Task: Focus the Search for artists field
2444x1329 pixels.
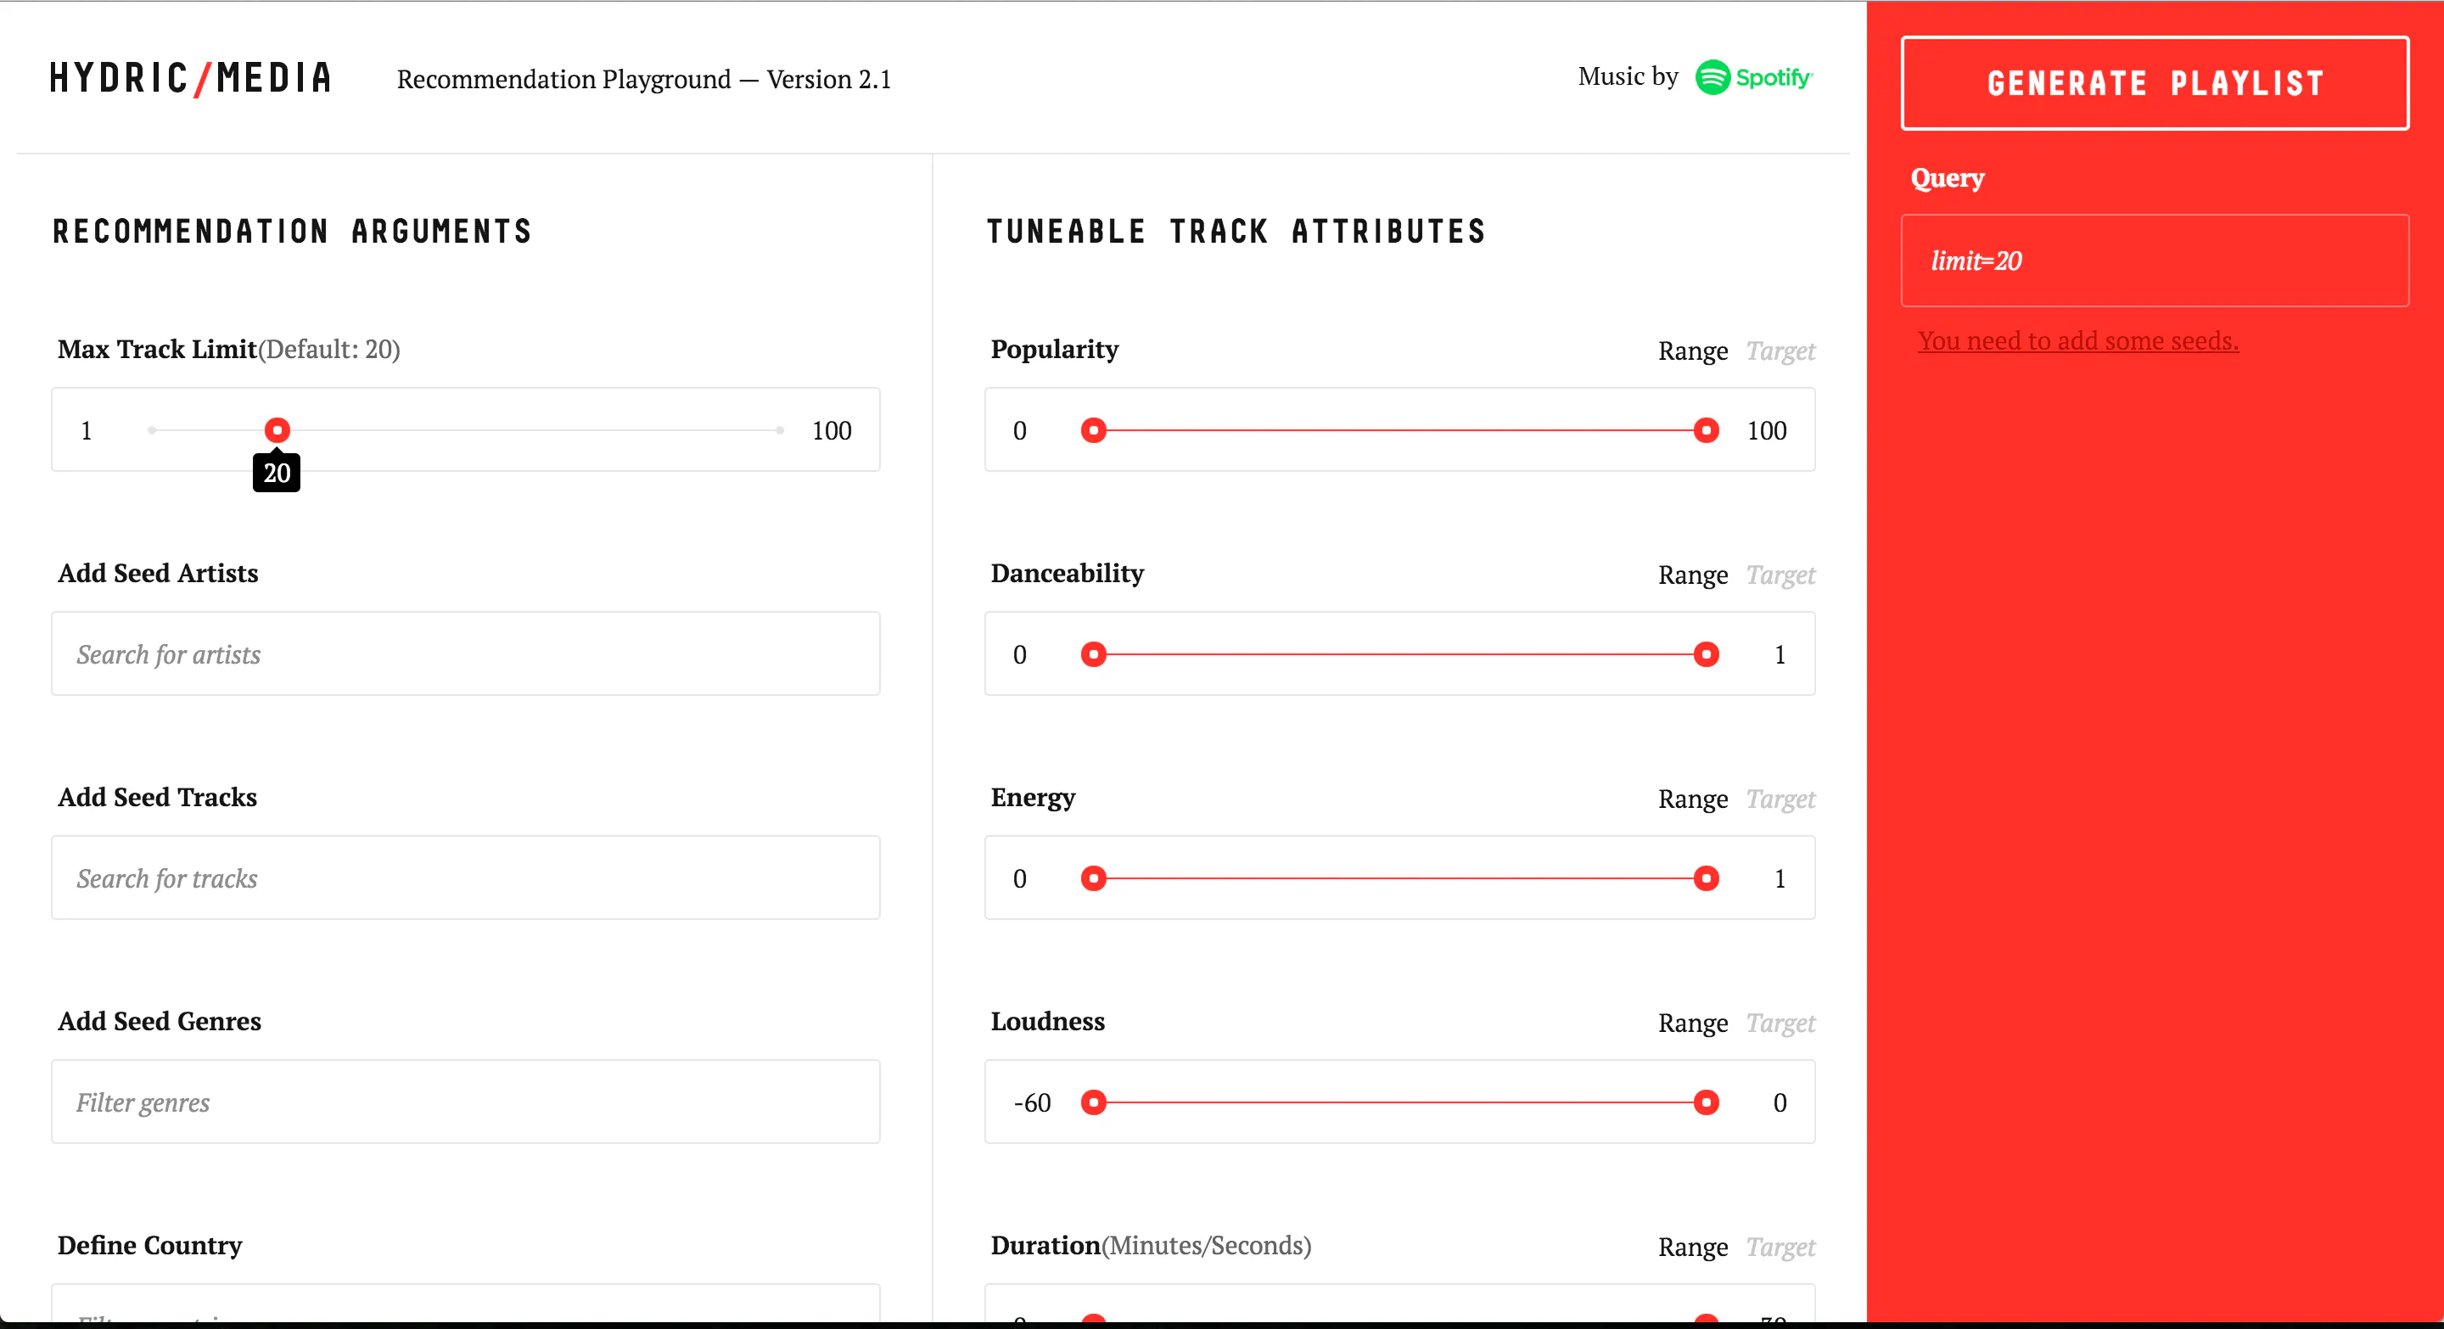Action: 466,653
